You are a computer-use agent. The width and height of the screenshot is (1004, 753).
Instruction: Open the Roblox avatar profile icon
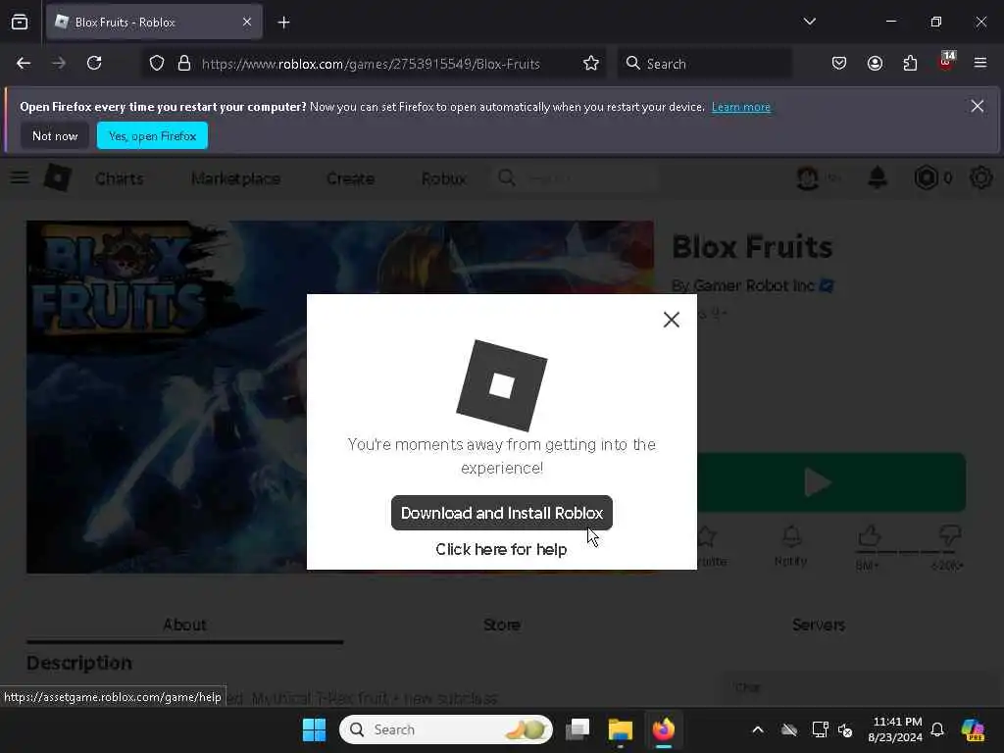(x=808, y=178)
